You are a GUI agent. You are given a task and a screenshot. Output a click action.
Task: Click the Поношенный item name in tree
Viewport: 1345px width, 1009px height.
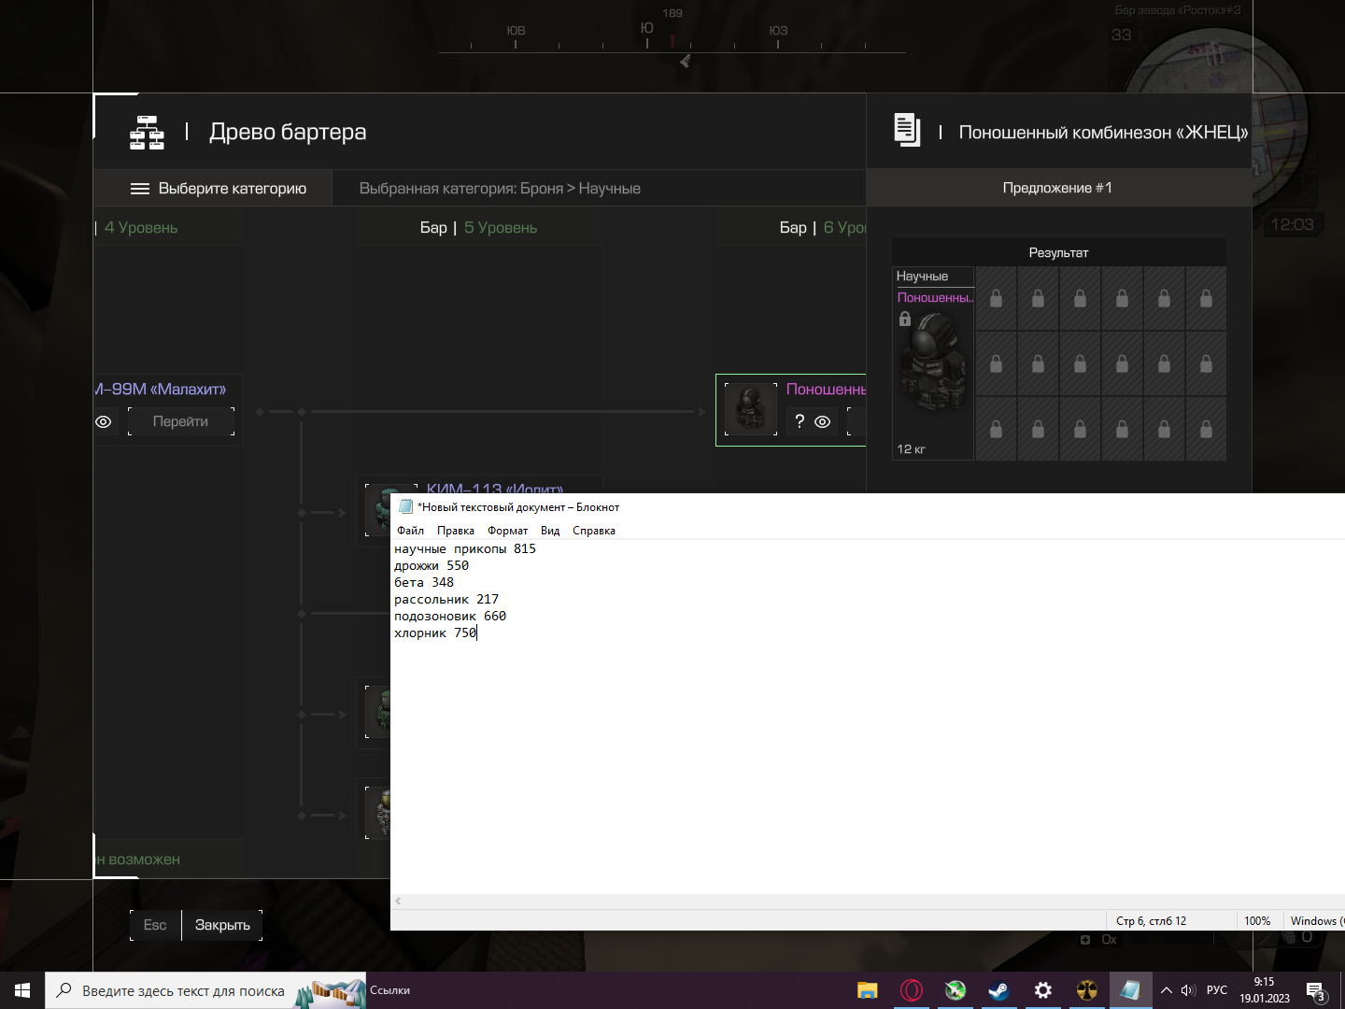click(x=826, y=390)
